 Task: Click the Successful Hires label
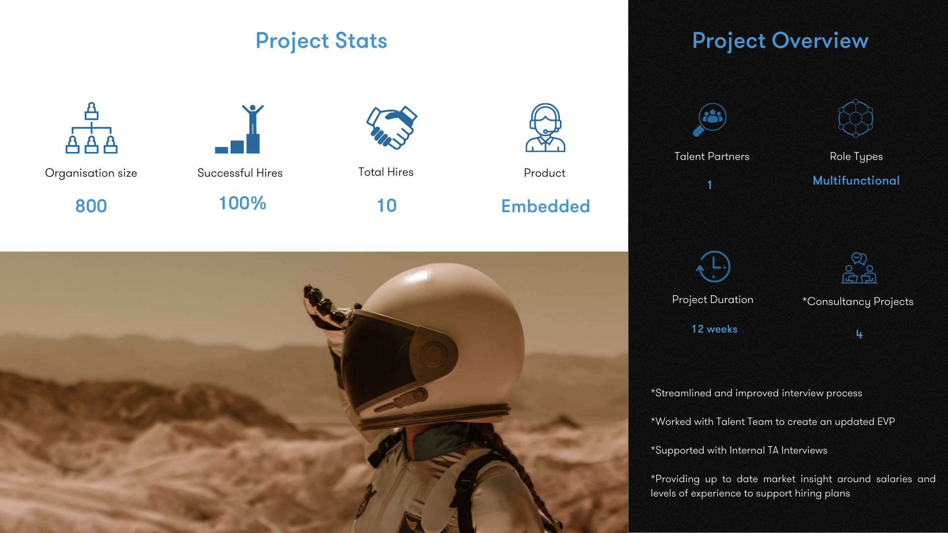(x=240, y=173)
